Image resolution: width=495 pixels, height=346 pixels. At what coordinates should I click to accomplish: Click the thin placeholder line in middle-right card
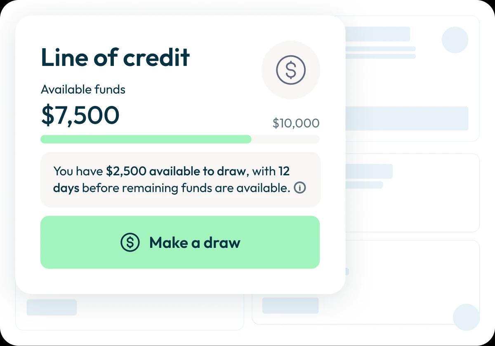[x=364, y=185]
